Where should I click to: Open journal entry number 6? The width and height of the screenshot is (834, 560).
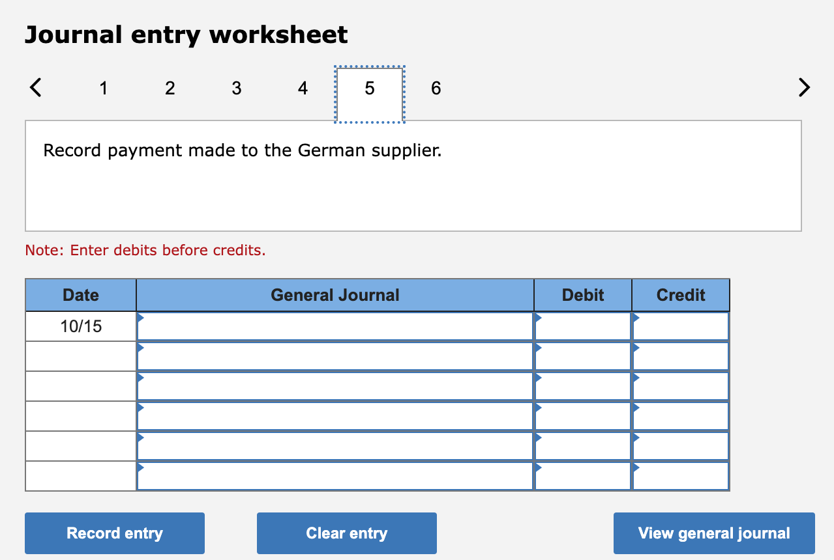[436, 87]
